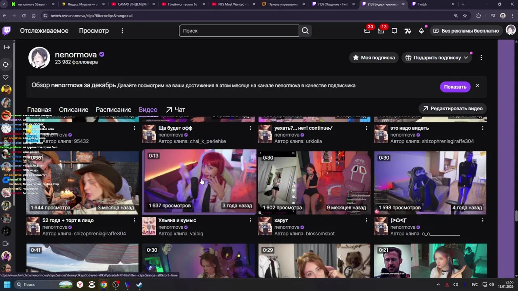Select the Видео tab
The height and width of the screenshot is (291, 518).
coord(148,110)
